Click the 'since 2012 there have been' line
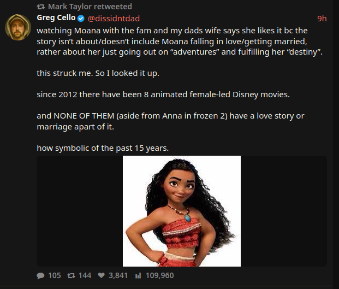 coord(89,95)
